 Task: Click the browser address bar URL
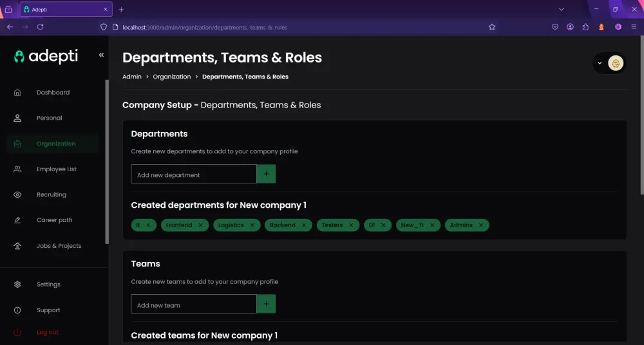[205, 28]
